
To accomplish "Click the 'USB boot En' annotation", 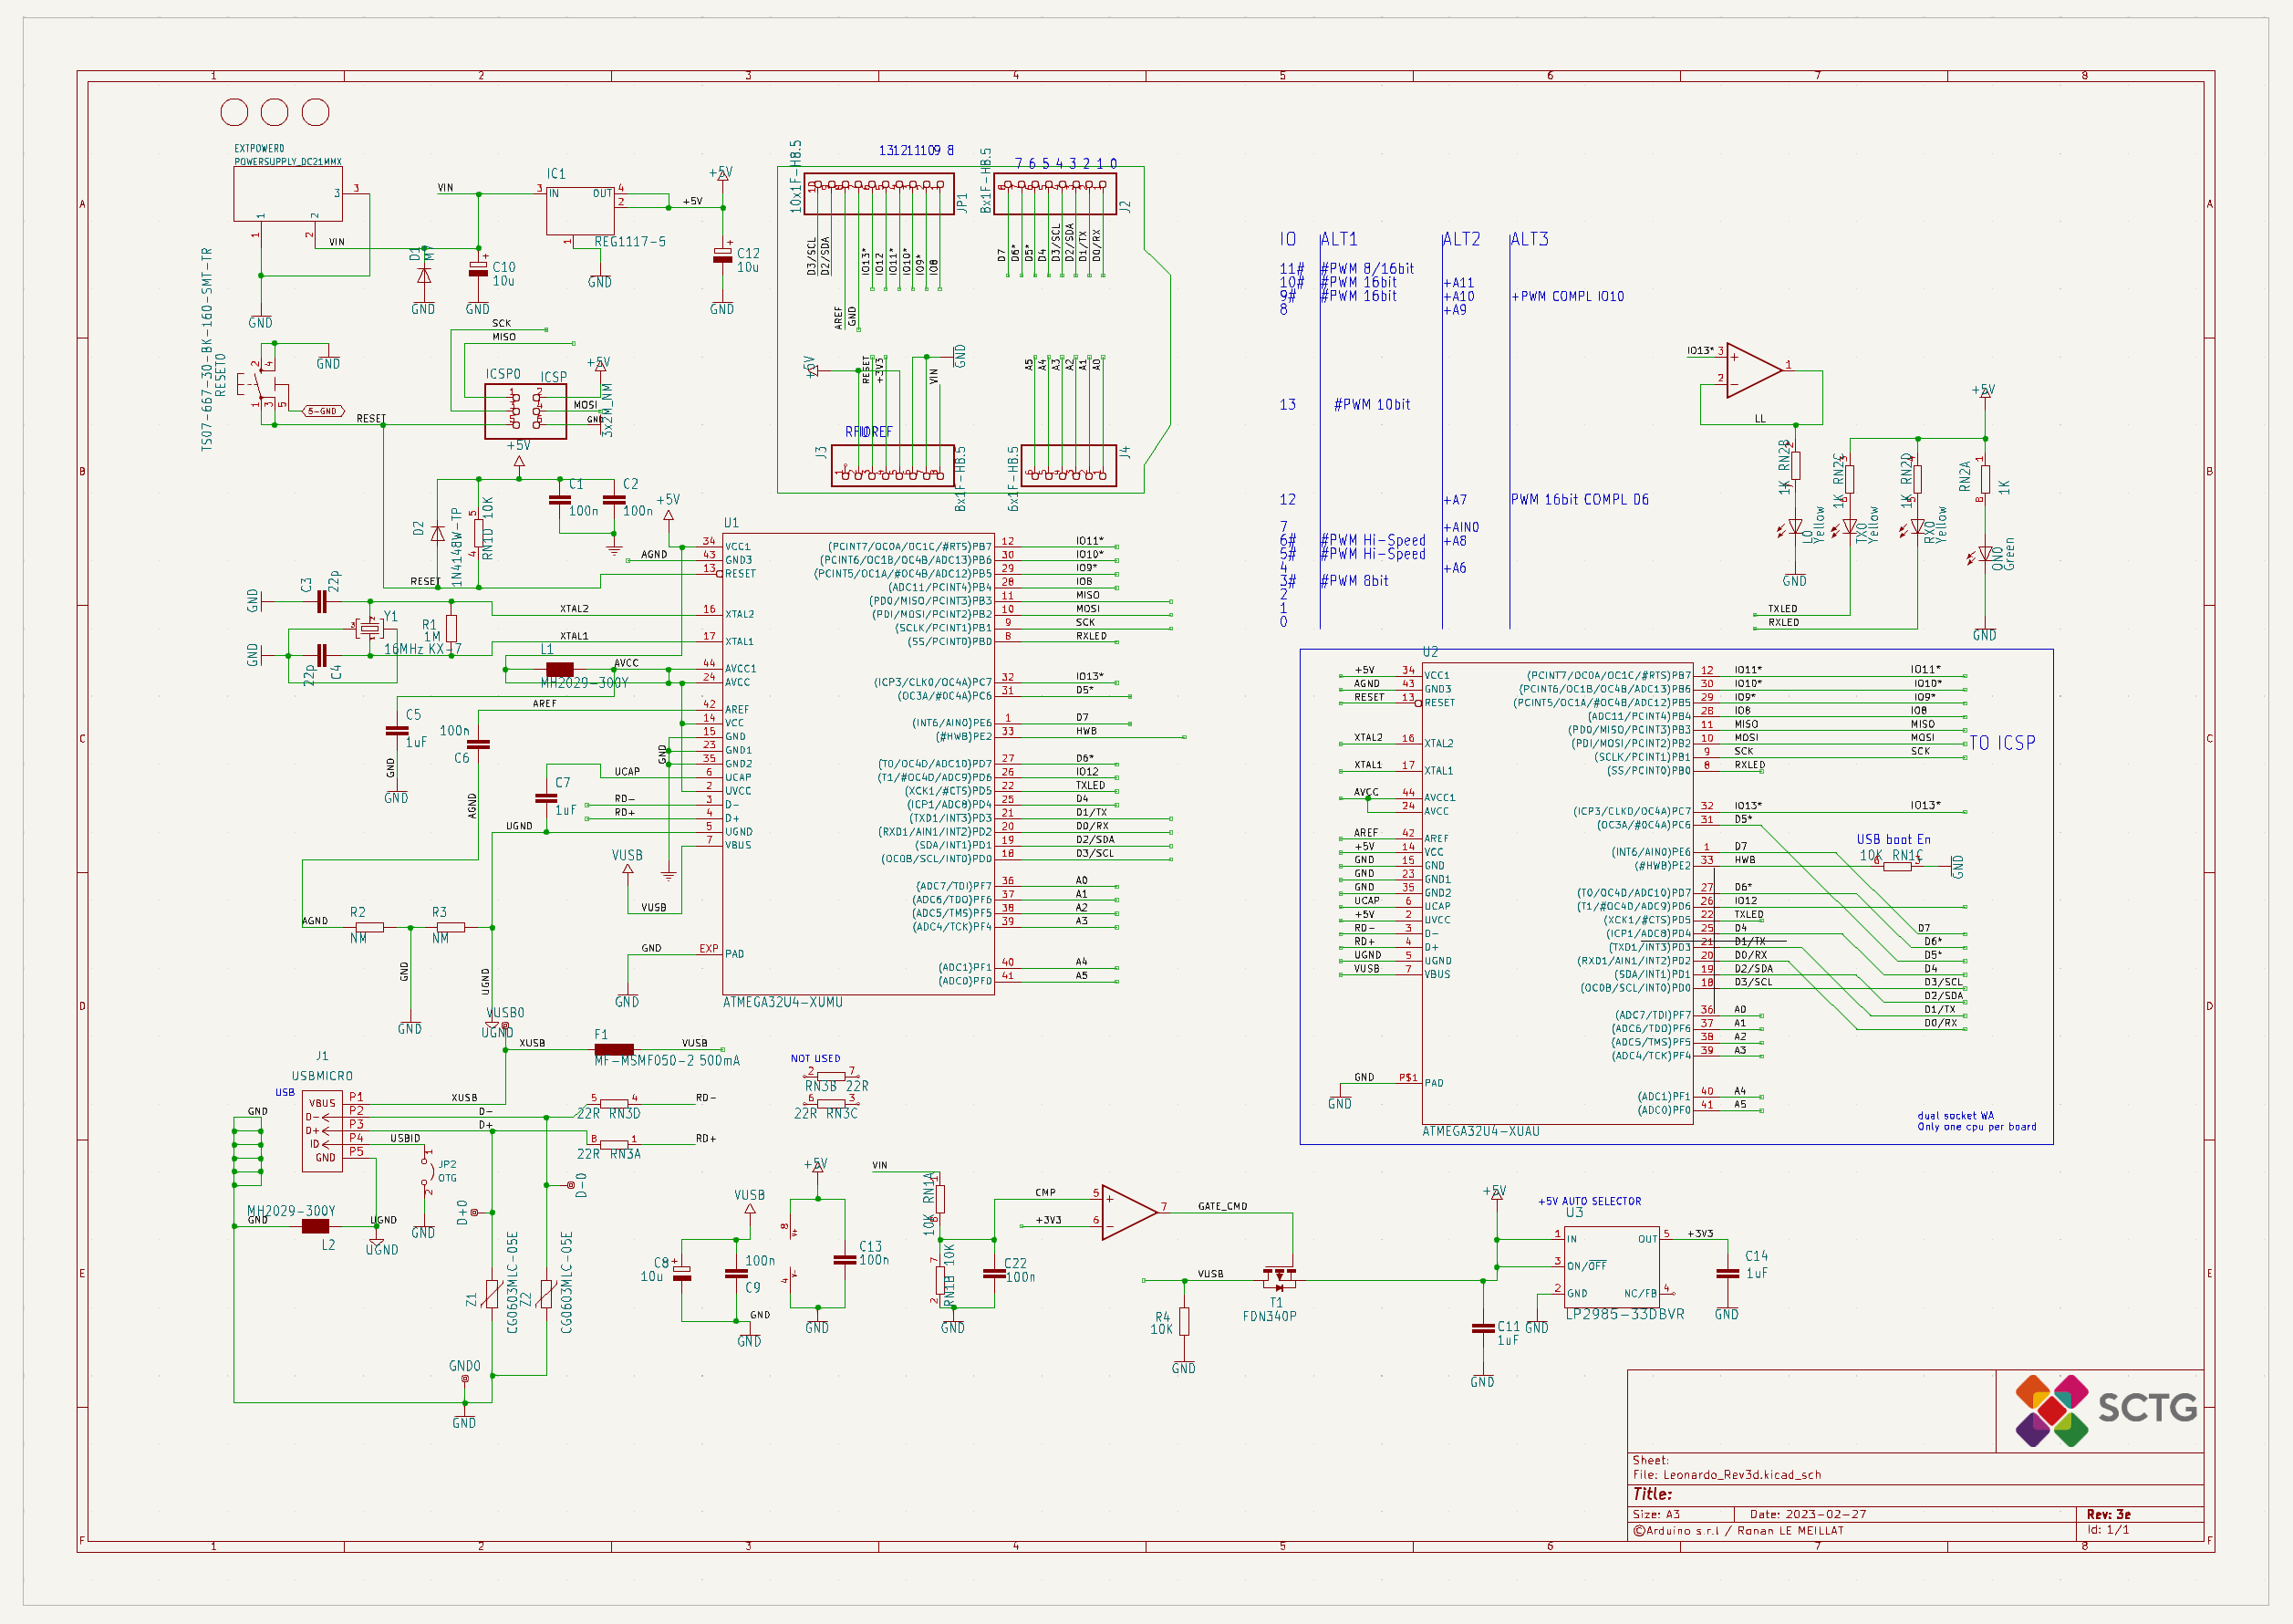I will pos(1894,840).
